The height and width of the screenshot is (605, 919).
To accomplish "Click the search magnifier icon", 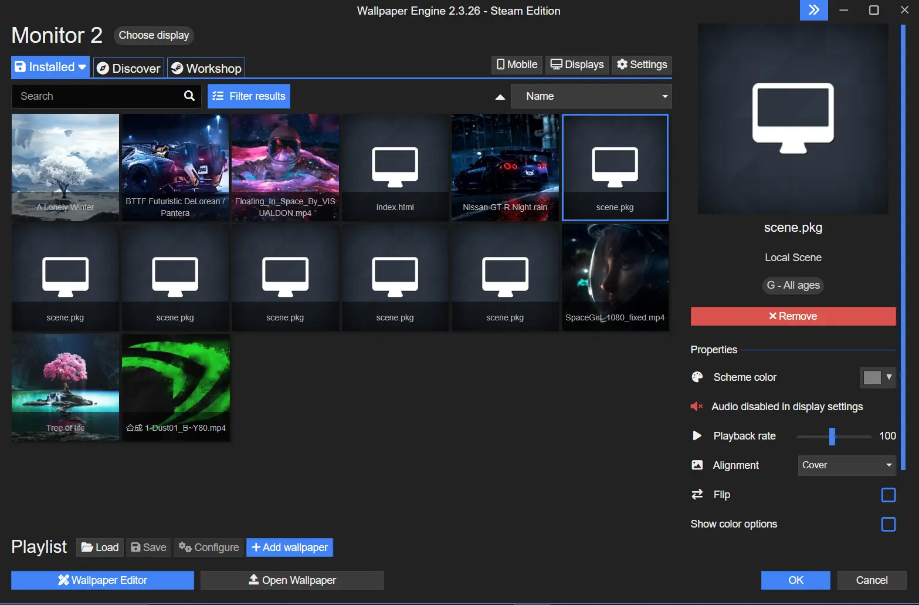I will 189,96.
